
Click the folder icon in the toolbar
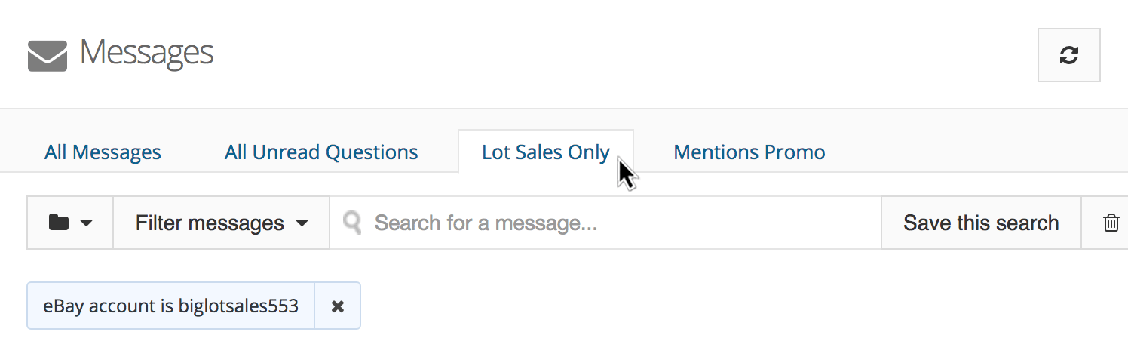58,223
